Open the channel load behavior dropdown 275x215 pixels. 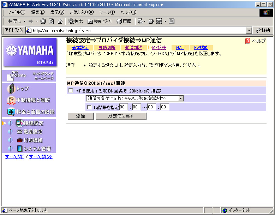(x=181, y=98)
